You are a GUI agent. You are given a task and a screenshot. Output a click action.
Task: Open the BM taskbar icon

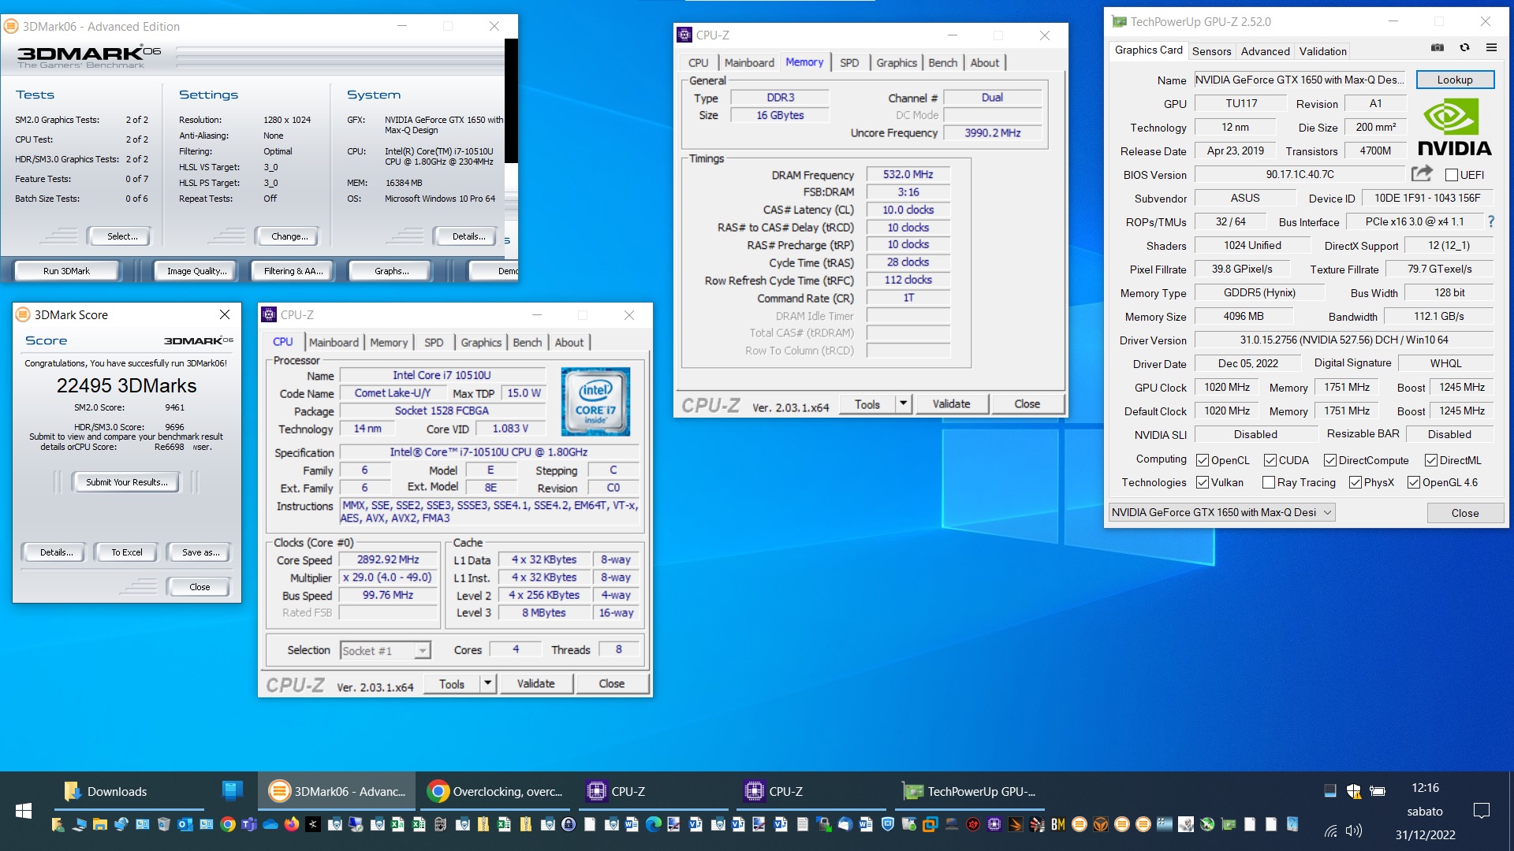tap(1057, 824)
